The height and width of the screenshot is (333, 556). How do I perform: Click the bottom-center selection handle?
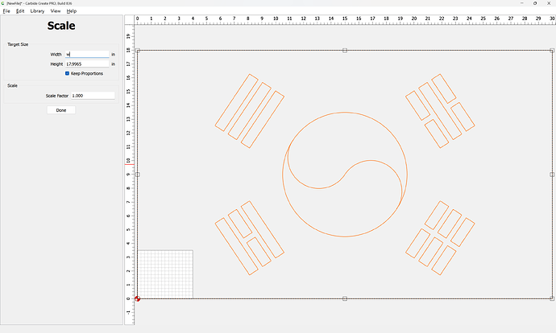click(x=345, y=298)
